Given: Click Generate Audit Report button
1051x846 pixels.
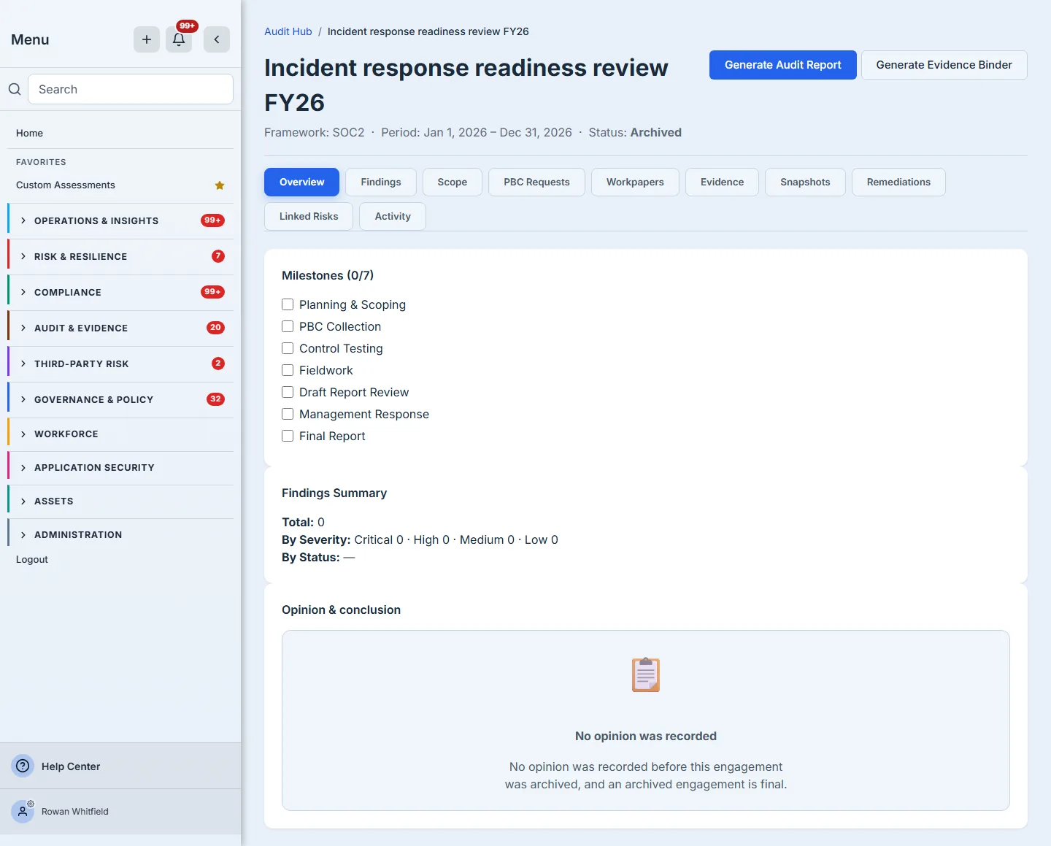Looking at the screenshot, I should point(783,65).
